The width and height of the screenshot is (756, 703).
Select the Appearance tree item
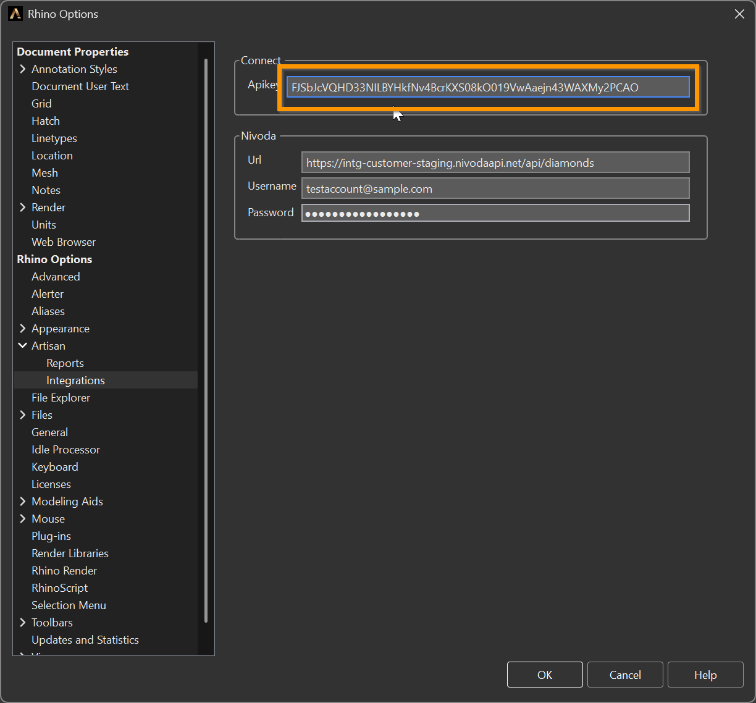(x=61, y=329)
